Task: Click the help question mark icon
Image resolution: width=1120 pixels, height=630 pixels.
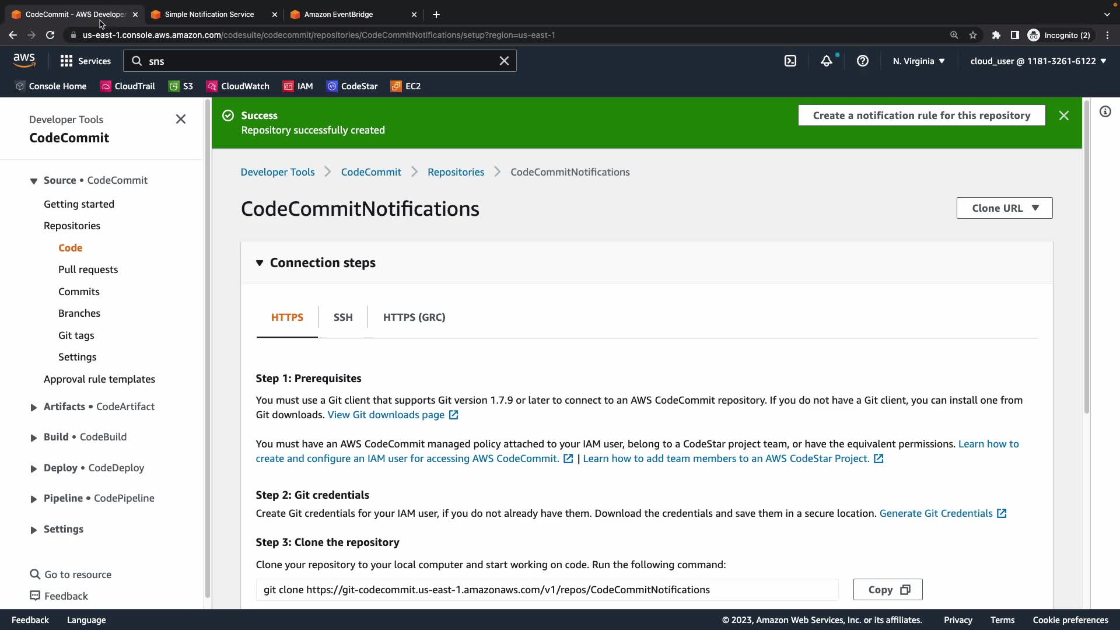Action: 863,61
